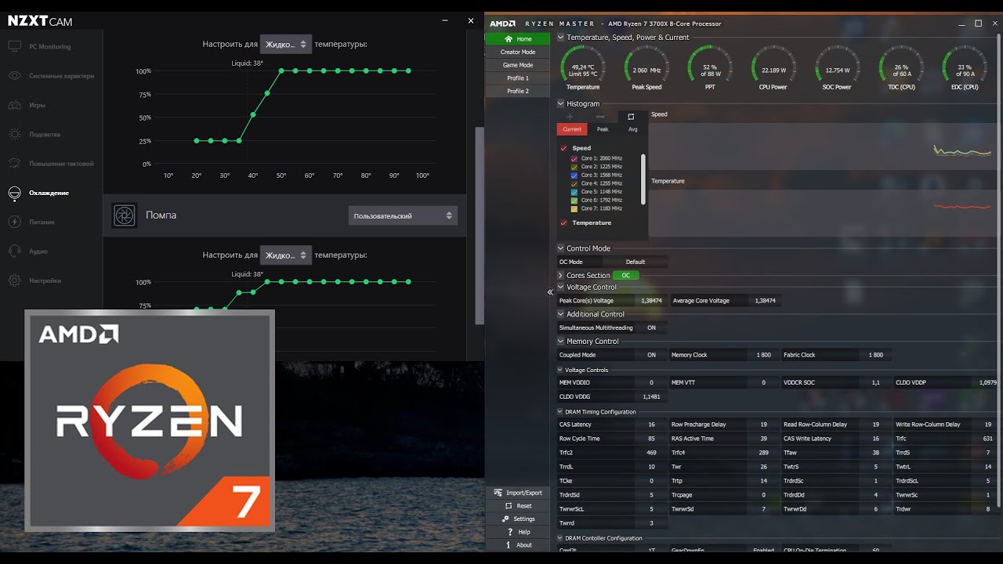1003x564 pixels.
Task: Click histogram expand view icon
Action: click(631, 117)
